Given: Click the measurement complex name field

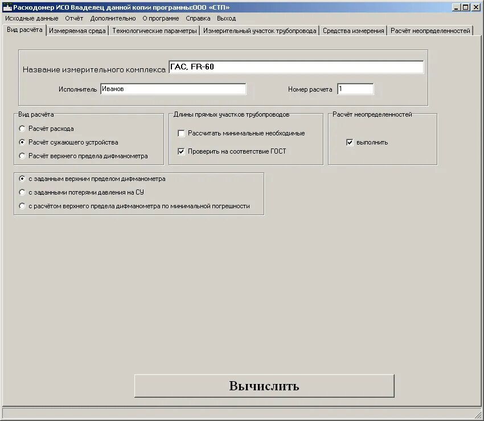Looking at the screenshot, I should pos(296,67).
